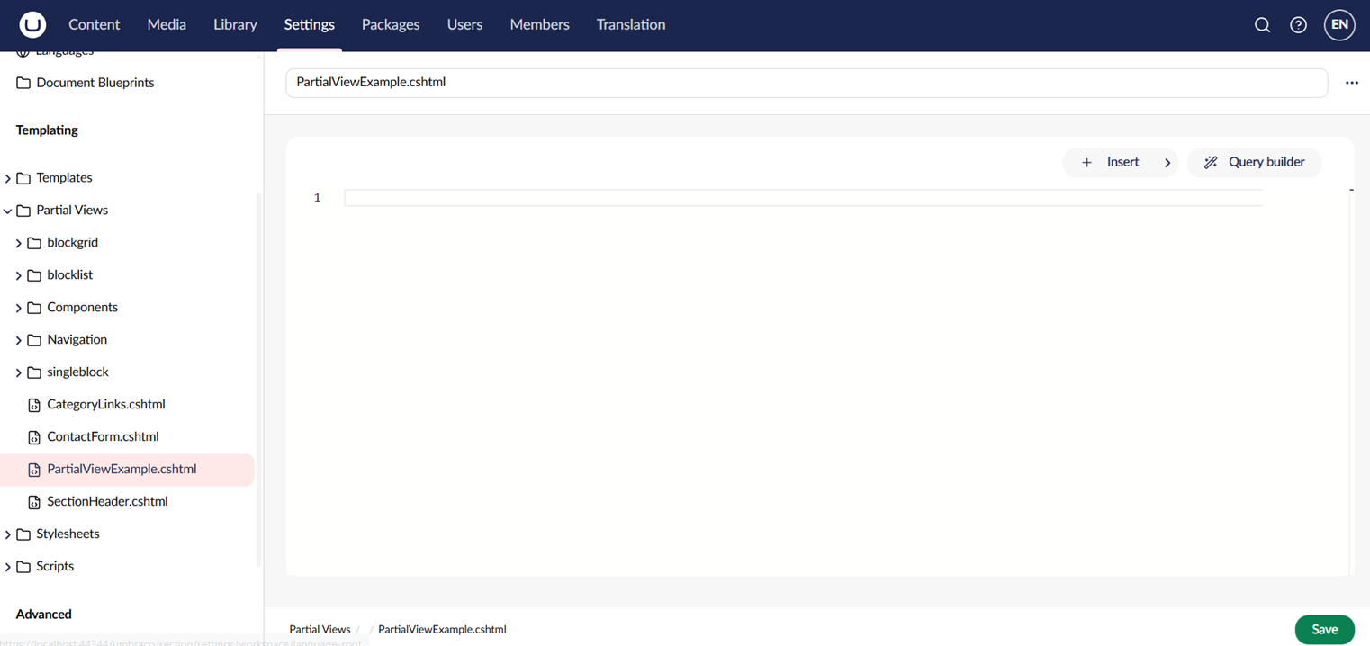The width and height of the screenshot is (1370, 646).
Task: Click the PartialViewExample.cshtml file icon in tree
Action: click(x=34, y=470)
